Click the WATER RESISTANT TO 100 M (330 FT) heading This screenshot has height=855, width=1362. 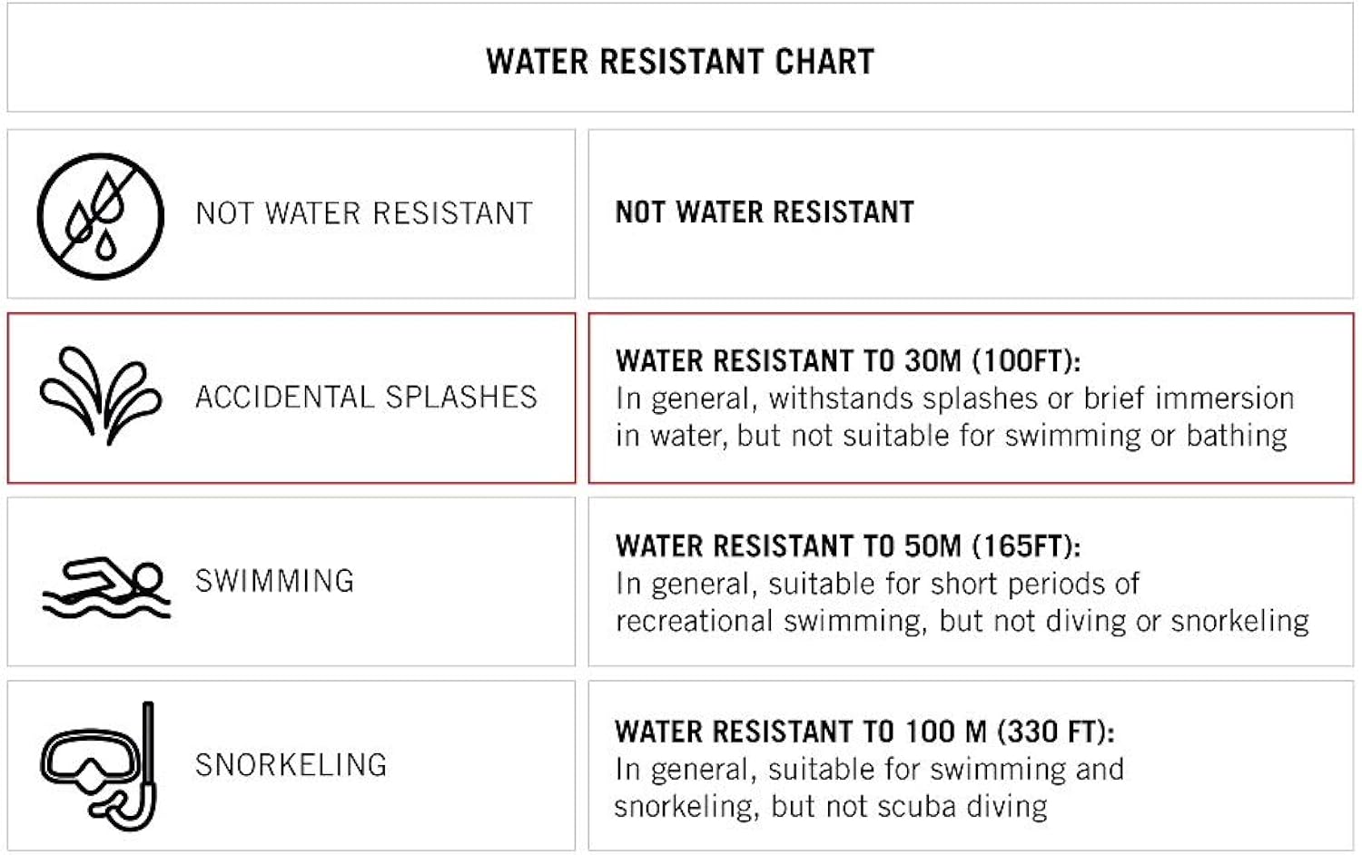tap(864, 732)
